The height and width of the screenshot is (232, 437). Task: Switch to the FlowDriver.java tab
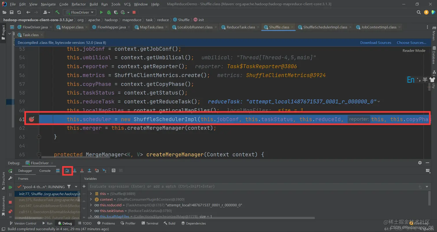[35, 27]
